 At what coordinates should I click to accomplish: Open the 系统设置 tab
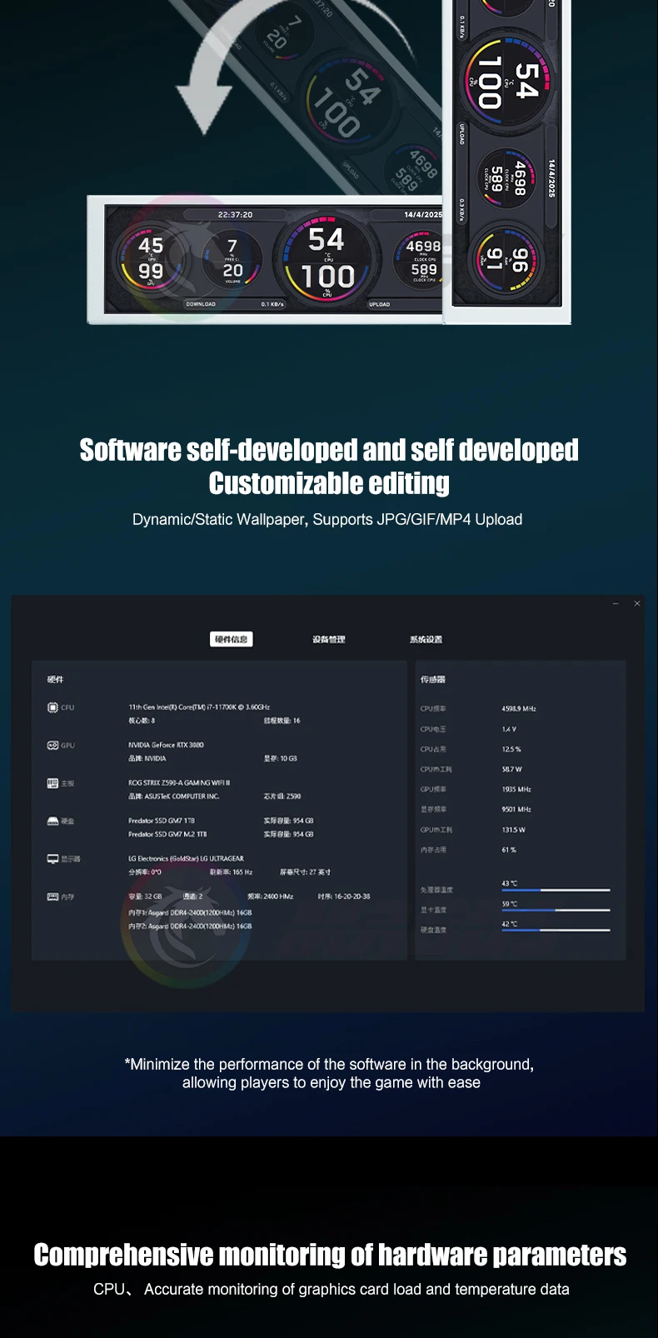tap(426, 639)
